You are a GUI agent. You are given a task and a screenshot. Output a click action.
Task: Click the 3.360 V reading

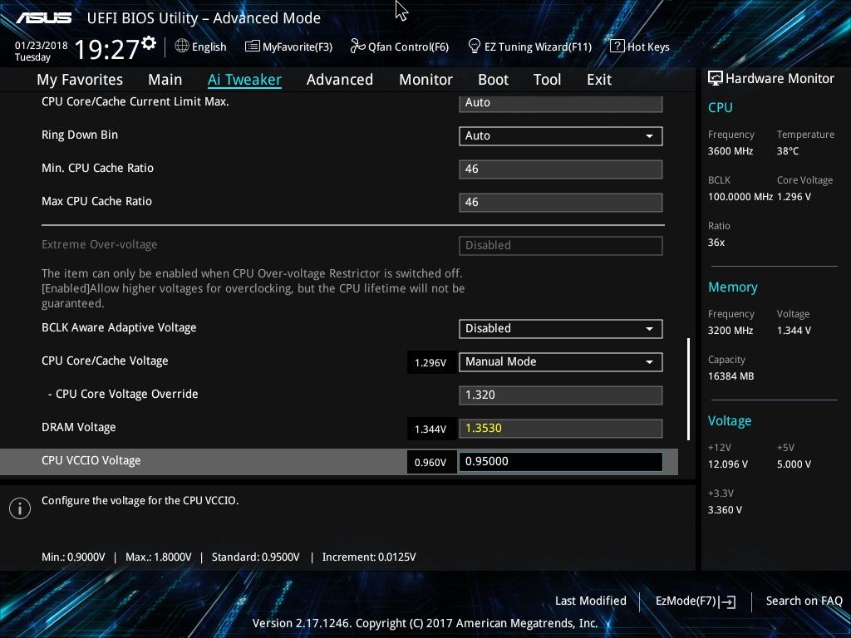tap(725, 509)
